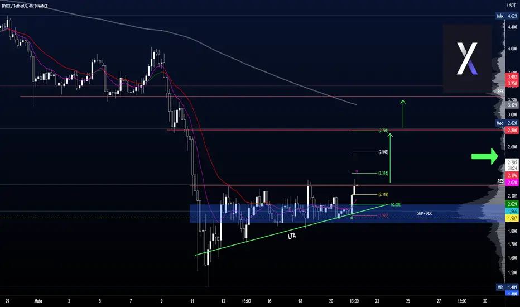Click the red 3.402 price tag
The image size is (520, 307).
coord(512,76)
